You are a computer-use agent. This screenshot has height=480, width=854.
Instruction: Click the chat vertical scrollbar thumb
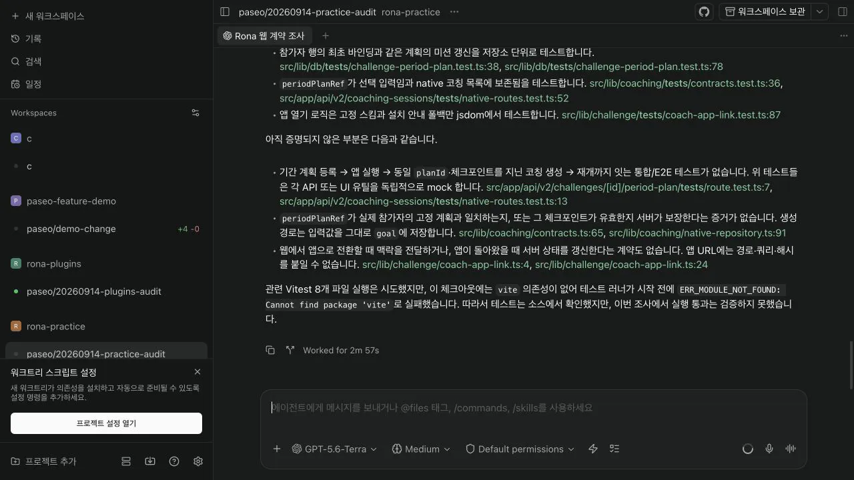(850, 365)
